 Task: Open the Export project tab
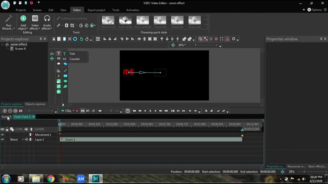point(96,10)
